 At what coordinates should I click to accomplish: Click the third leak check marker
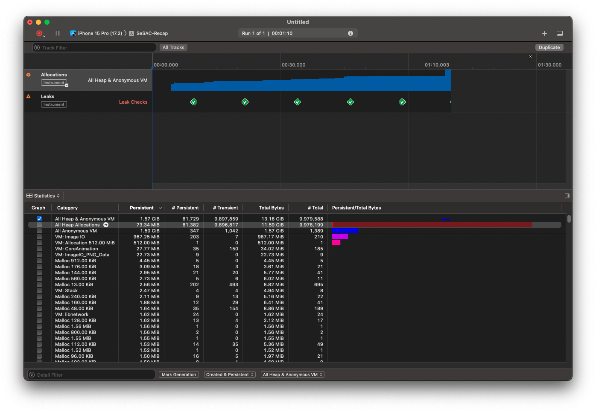tap(298, 102)
